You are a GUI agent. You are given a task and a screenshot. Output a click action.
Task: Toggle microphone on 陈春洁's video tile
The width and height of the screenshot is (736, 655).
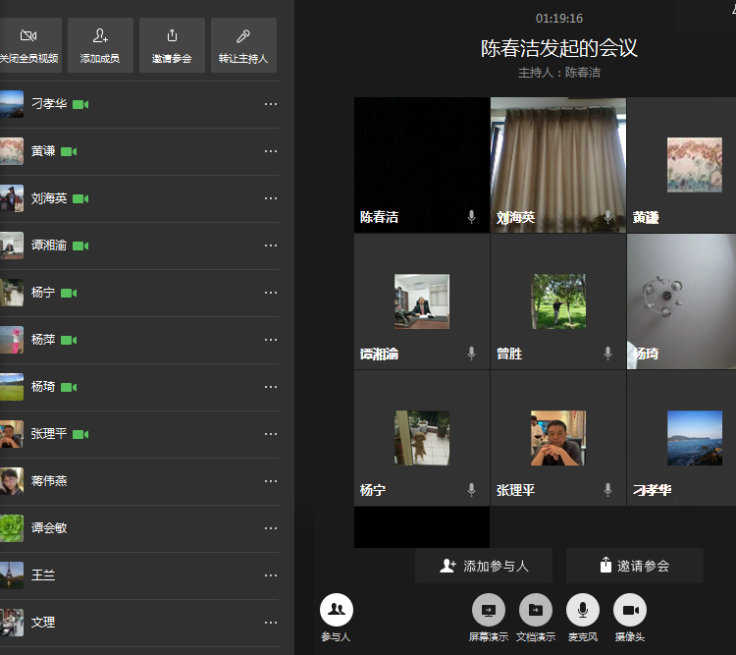(x=472, y=217)
